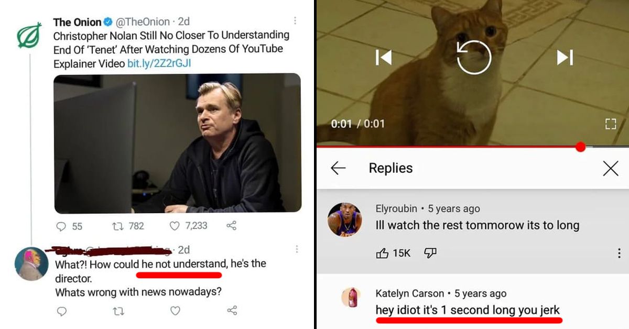
Task: Go back using the Replies back arrow
Action: click(x=338, y=168)
